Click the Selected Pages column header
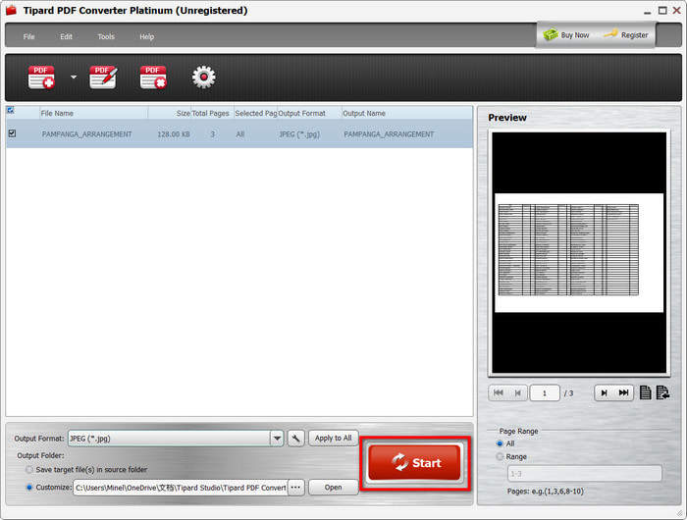 pyautogui.click(x=256, y=113)
